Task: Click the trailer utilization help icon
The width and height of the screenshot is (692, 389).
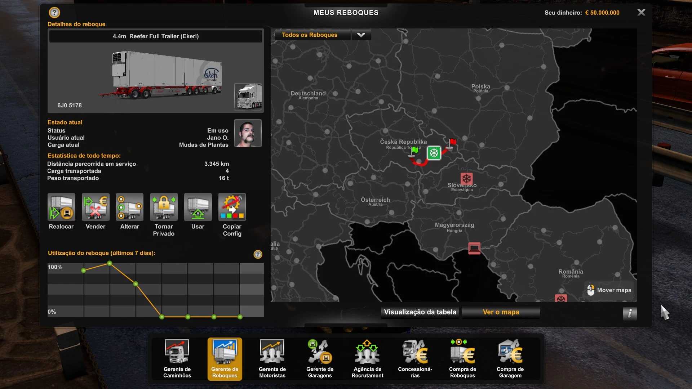Action: point(258,254)
